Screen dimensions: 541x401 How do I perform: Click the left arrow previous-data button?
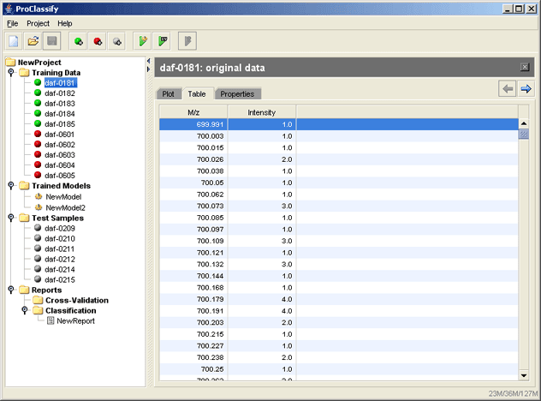508,89
